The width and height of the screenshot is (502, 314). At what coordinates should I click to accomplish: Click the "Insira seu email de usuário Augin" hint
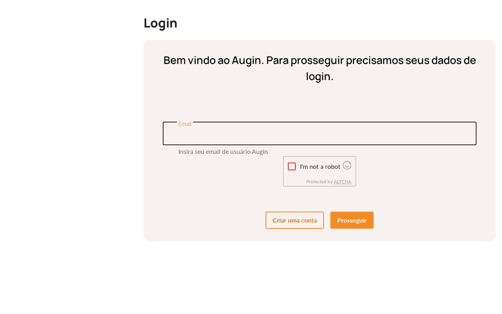coord(223,152)
